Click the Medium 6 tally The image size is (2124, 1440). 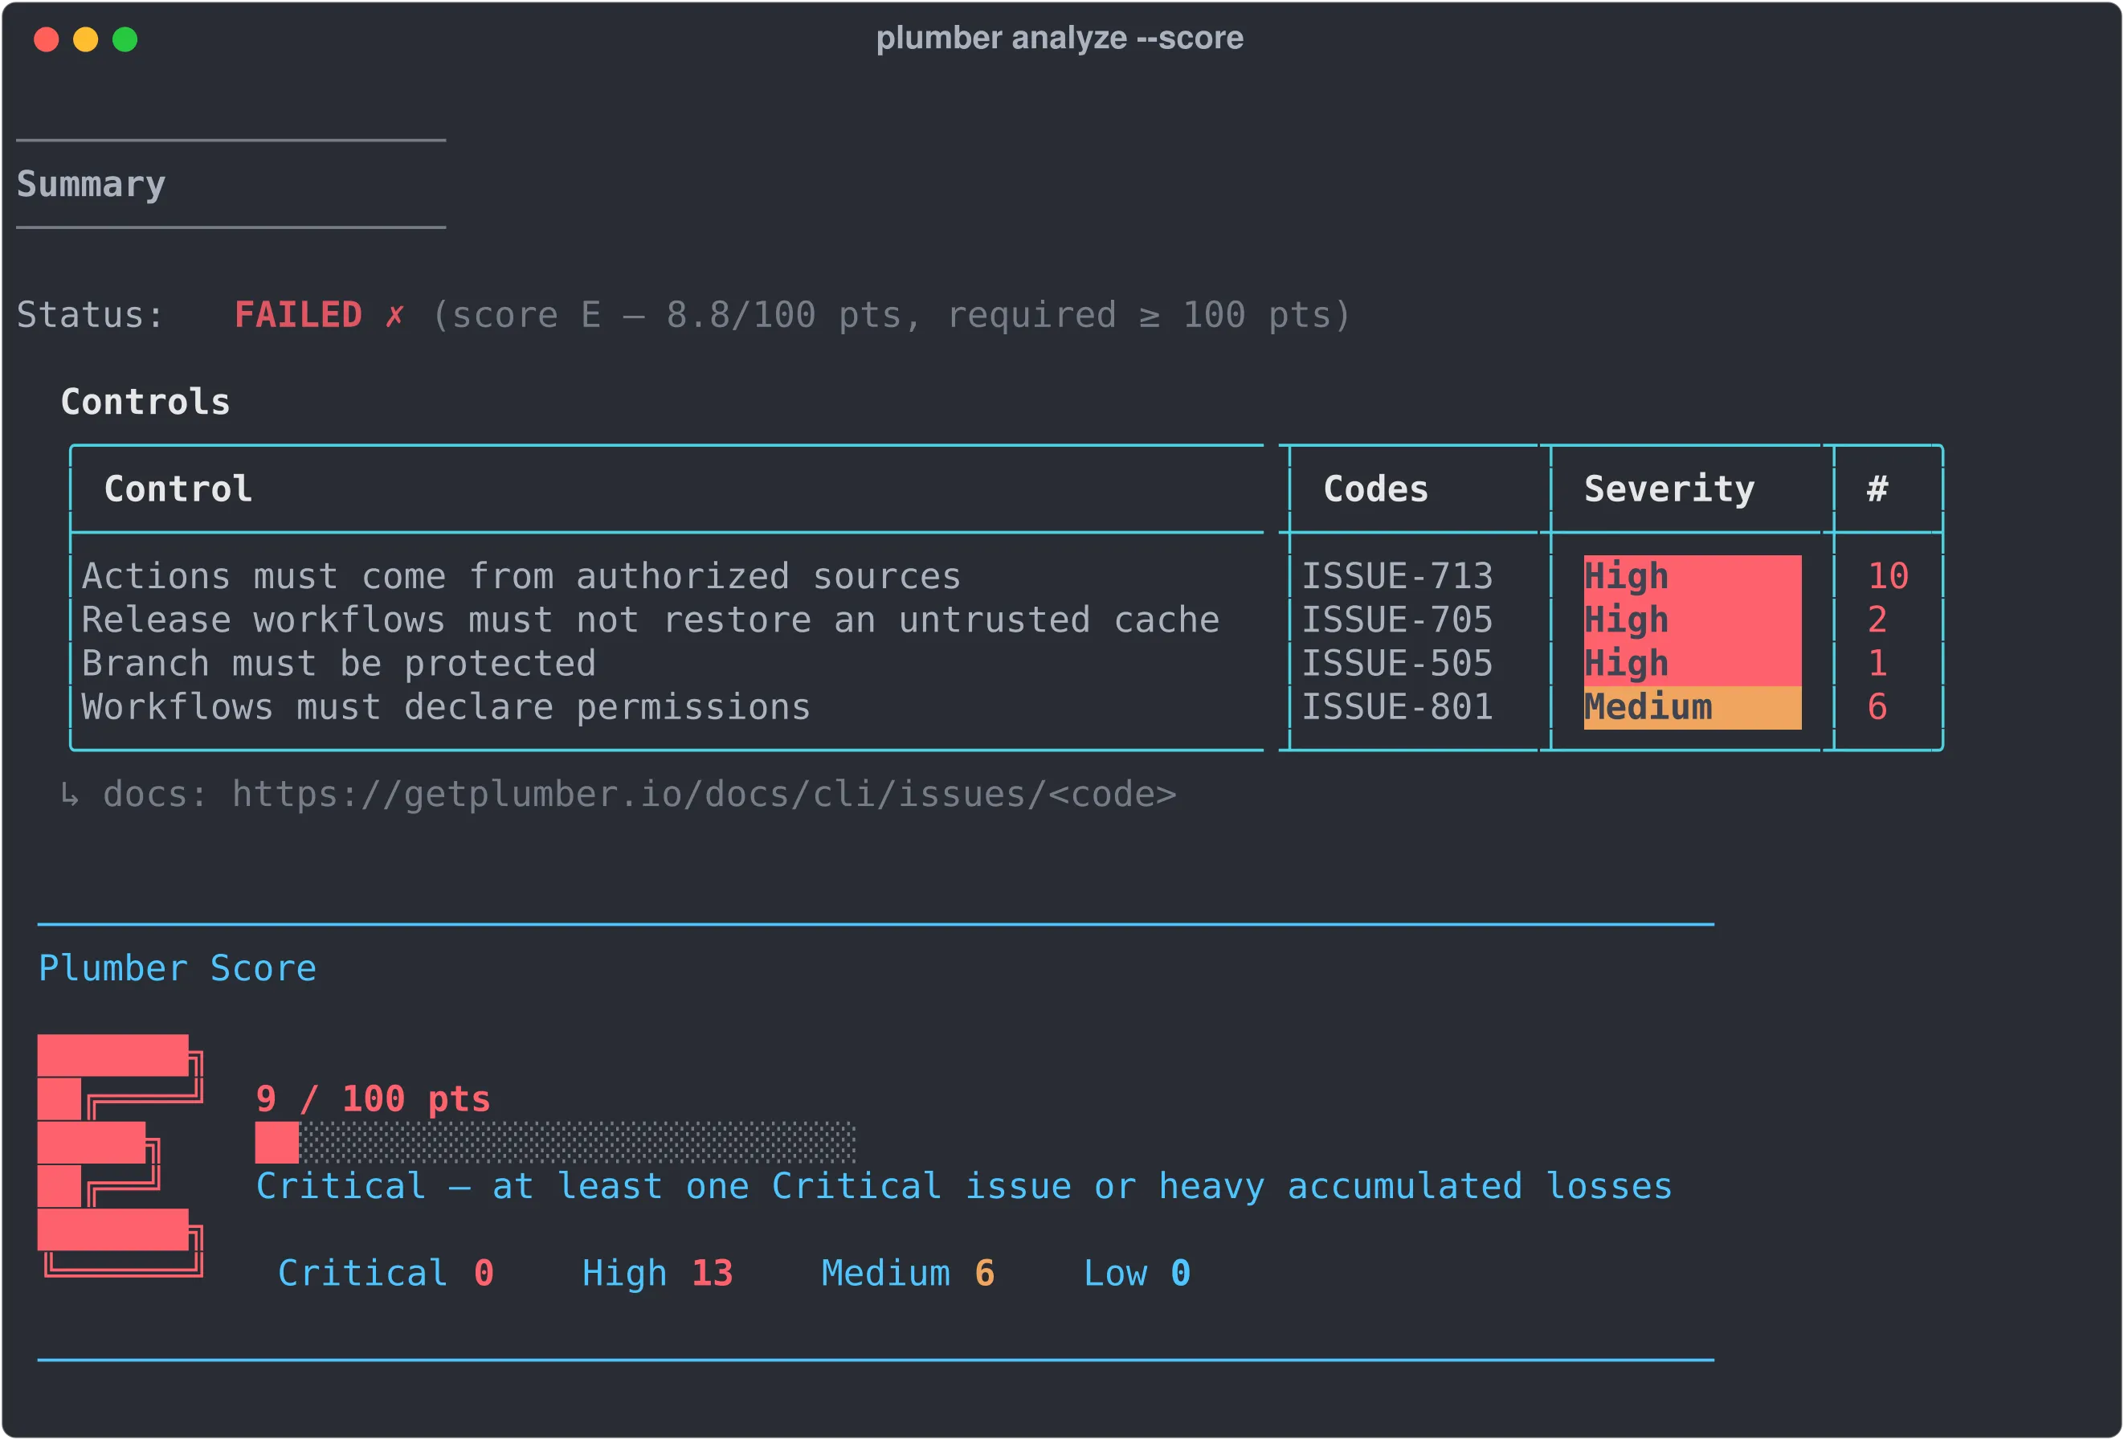(x=908, y=1274)
